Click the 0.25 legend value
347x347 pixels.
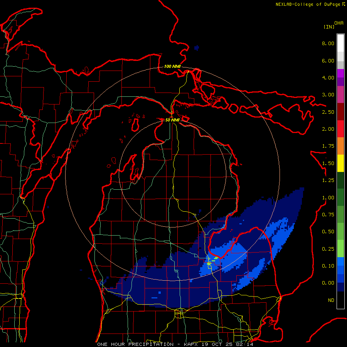[328, 249]
